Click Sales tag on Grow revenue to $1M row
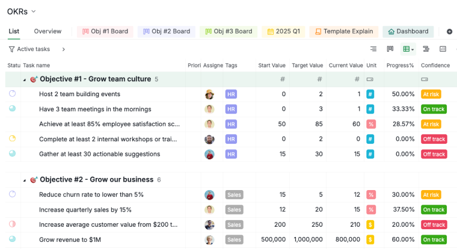 (x=235, y=239)
